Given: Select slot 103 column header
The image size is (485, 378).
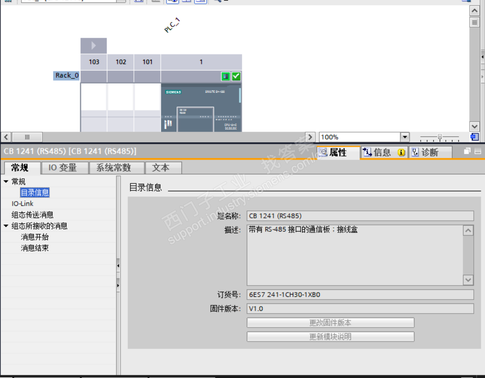Looking at the screenshot, I should point(94,62).
